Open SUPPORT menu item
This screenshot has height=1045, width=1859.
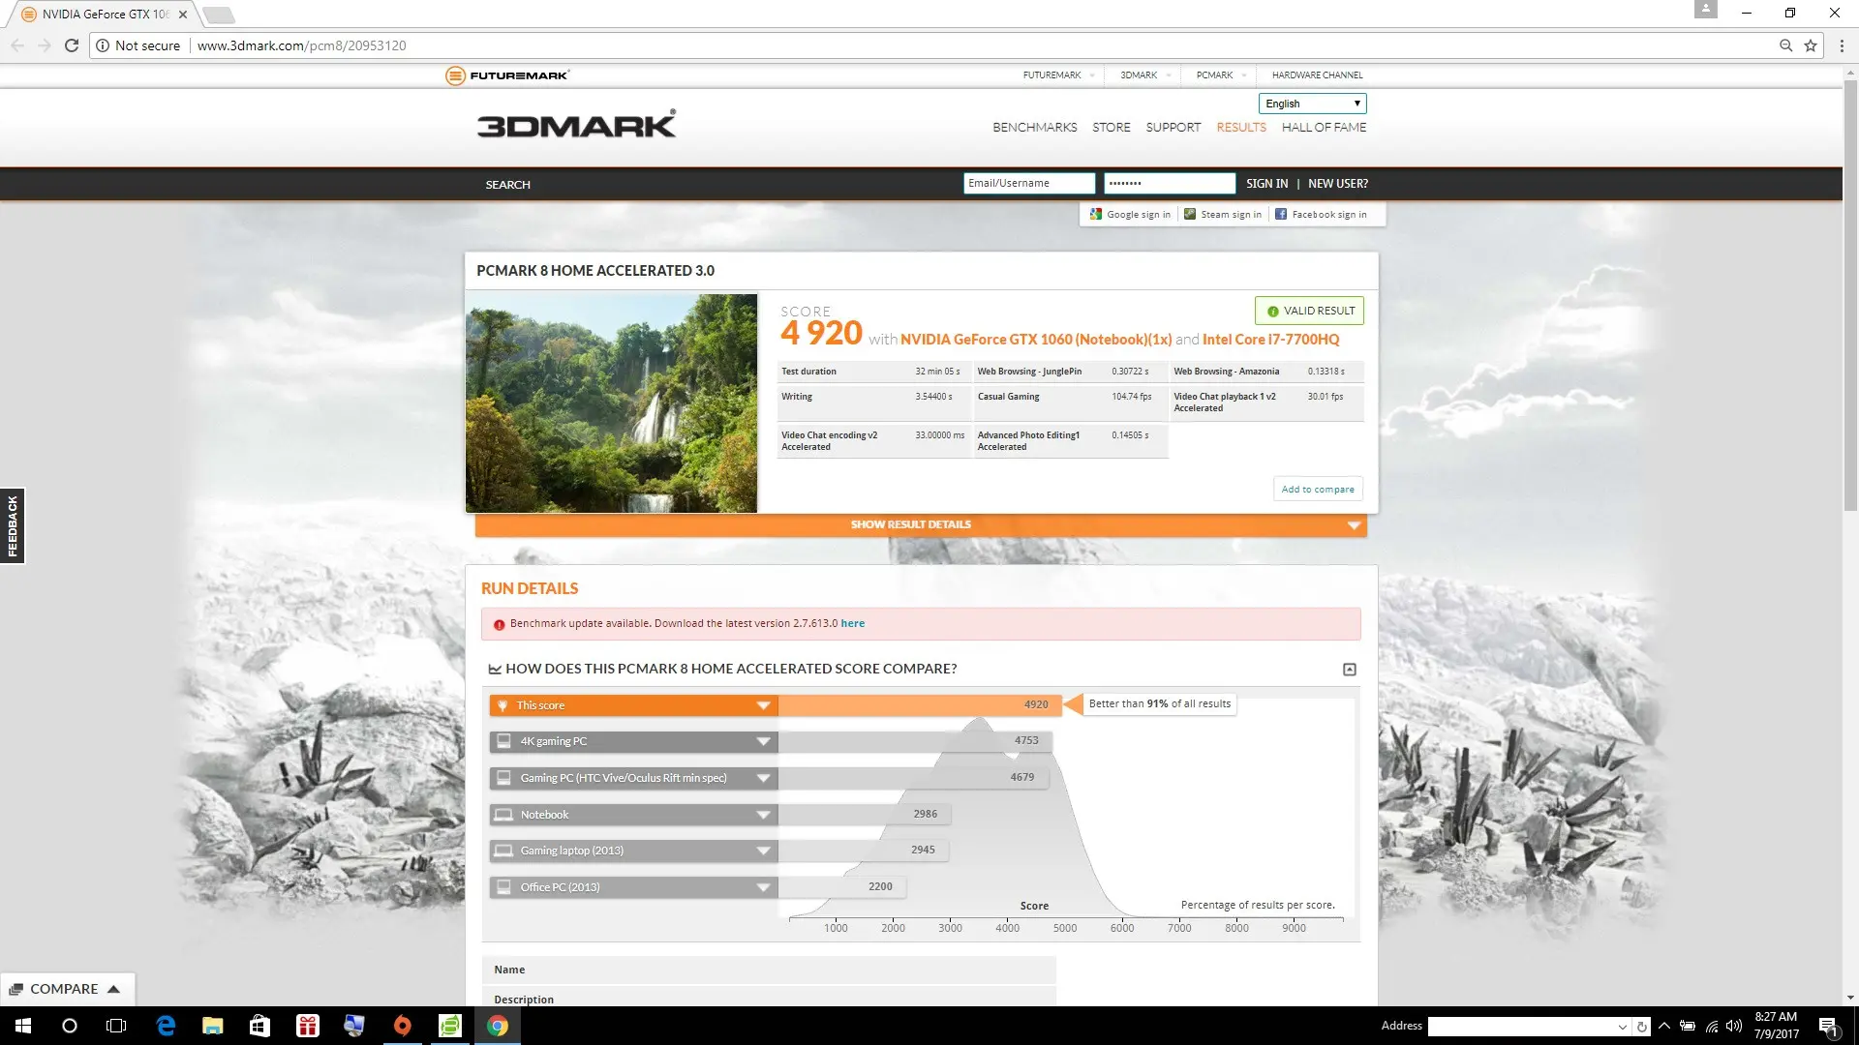coord(1173,128)
